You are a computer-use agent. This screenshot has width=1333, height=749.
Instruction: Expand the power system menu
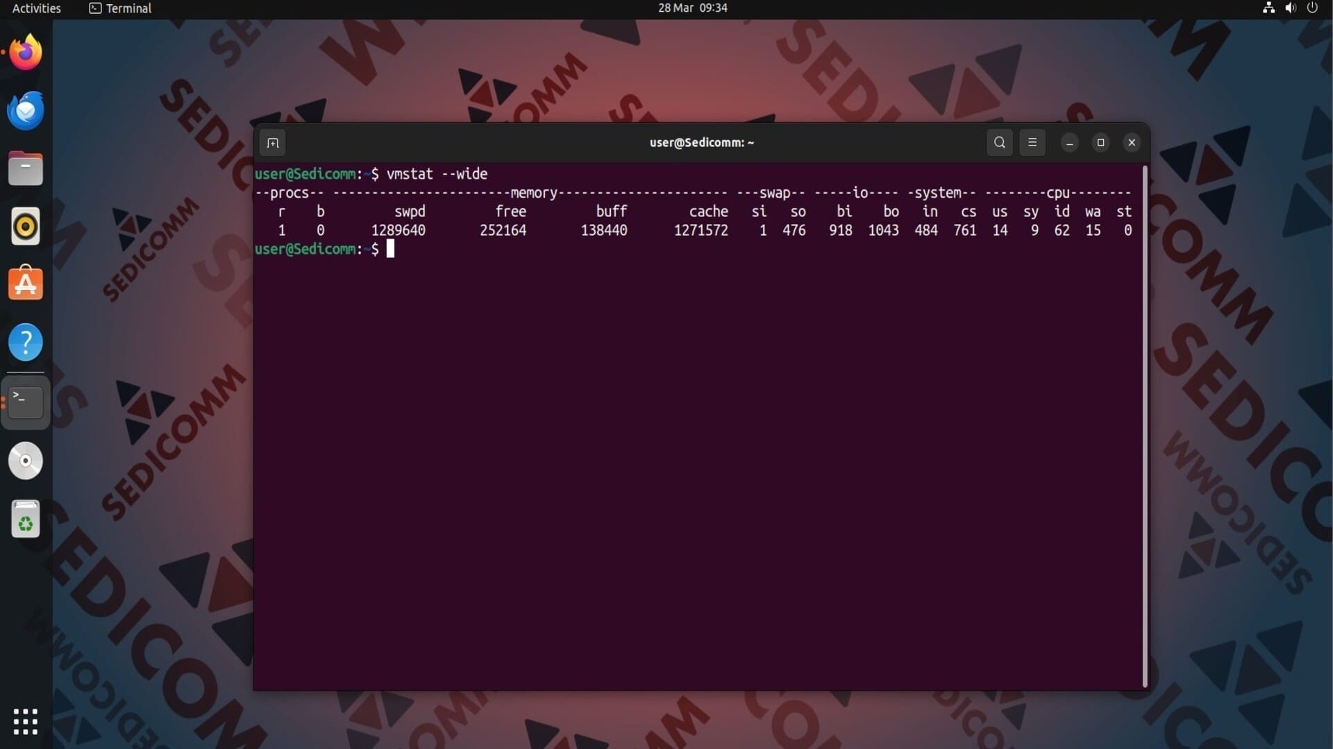tap(1312, 8)
